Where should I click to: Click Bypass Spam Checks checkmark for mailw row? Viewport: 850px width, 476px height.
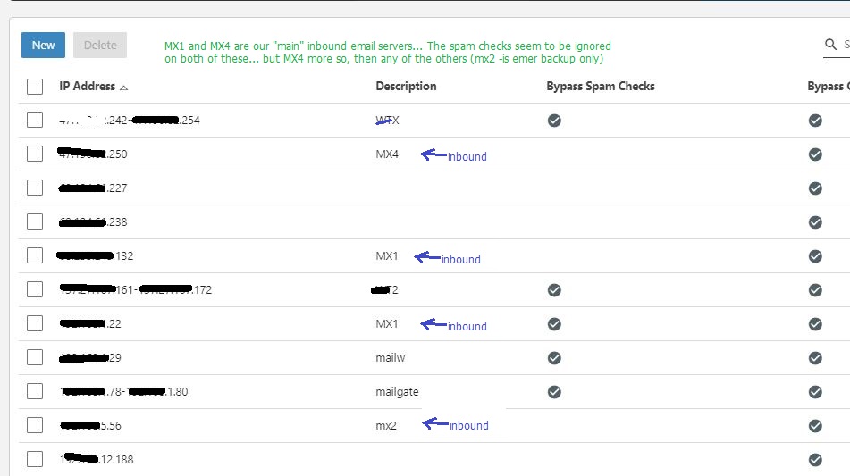click(x=554, y=357)
